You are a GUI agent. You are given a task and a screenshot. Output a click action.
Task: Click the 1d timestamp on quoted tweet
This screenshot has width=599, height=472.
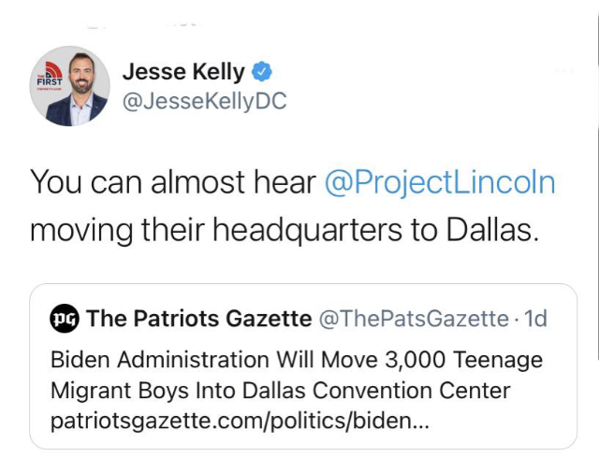coord(536,319)
